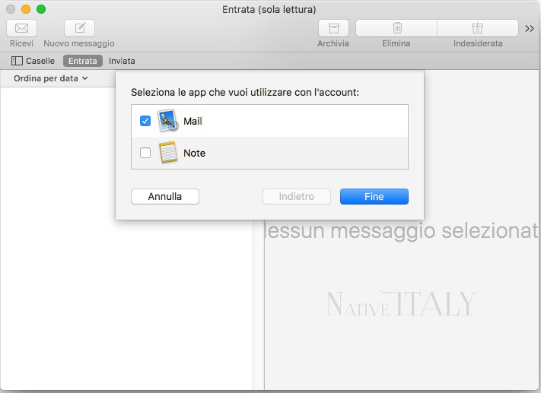Click the Note app notepad icon
Screen dimensions: 541x393
coord(168,152)
